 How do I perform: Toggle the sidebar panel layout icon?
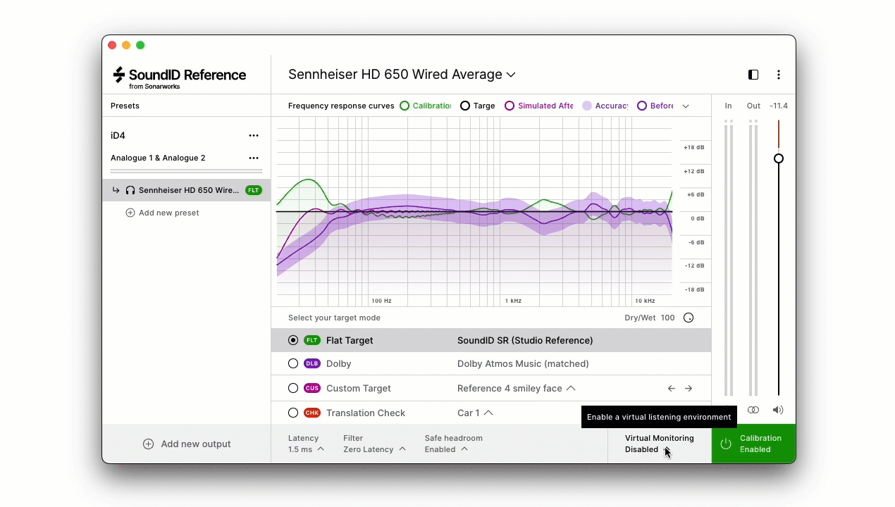(x=753, y=75)
